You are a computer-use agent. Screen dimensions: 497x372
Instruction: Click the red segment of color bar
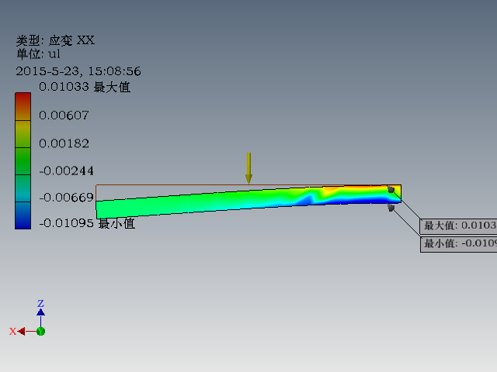point(23,107)
